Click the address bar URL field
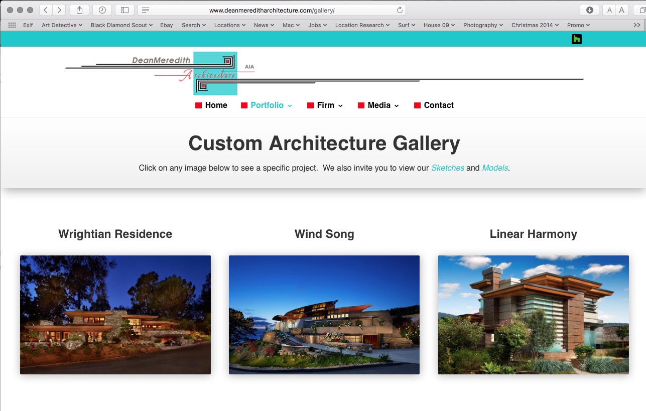 pyautogui.click(x=272, y=10)
